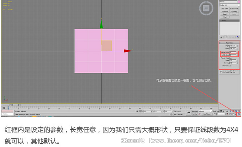The height and width of the screenshot is (147, 242).
Task: Click the Go to End playback button
Action: point(227,111)
